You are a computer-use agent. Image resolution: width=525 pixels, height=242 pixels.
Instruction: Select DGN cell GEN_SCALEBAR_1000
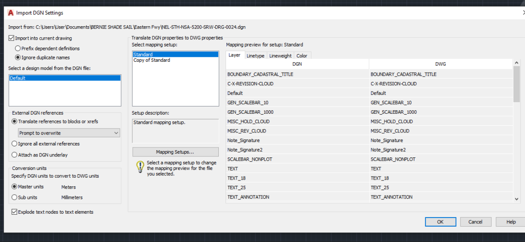coord(297,112)
